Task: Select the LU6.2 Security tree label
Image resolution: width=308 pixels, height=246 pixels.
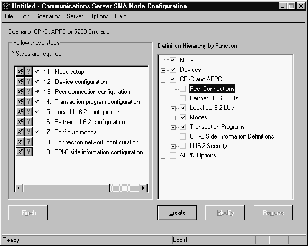Action: [208, 146]
